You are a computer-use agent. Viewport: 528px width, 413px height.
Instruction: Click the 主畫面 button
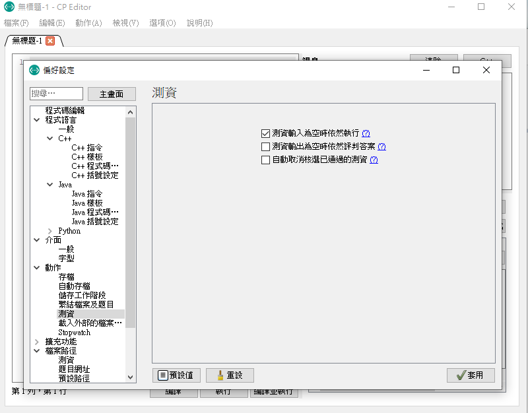coord(112,94)
